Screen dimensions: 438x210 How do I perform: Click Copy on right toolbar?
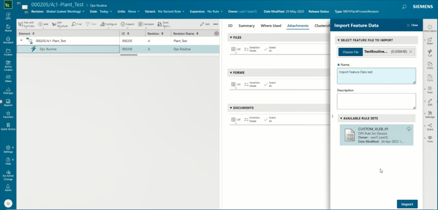point(430,65)
